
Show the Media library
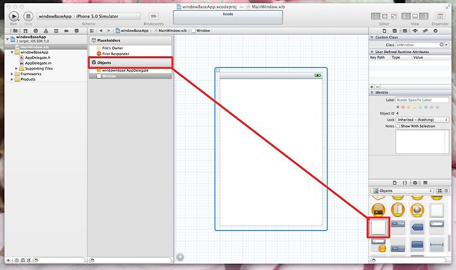[x=425, y=183]
